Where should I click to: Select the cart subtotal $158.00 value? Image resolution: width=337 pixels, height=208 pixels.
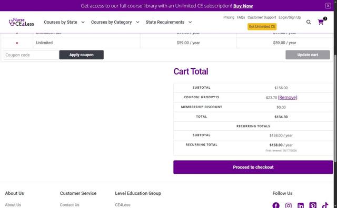tap(281, 88)
